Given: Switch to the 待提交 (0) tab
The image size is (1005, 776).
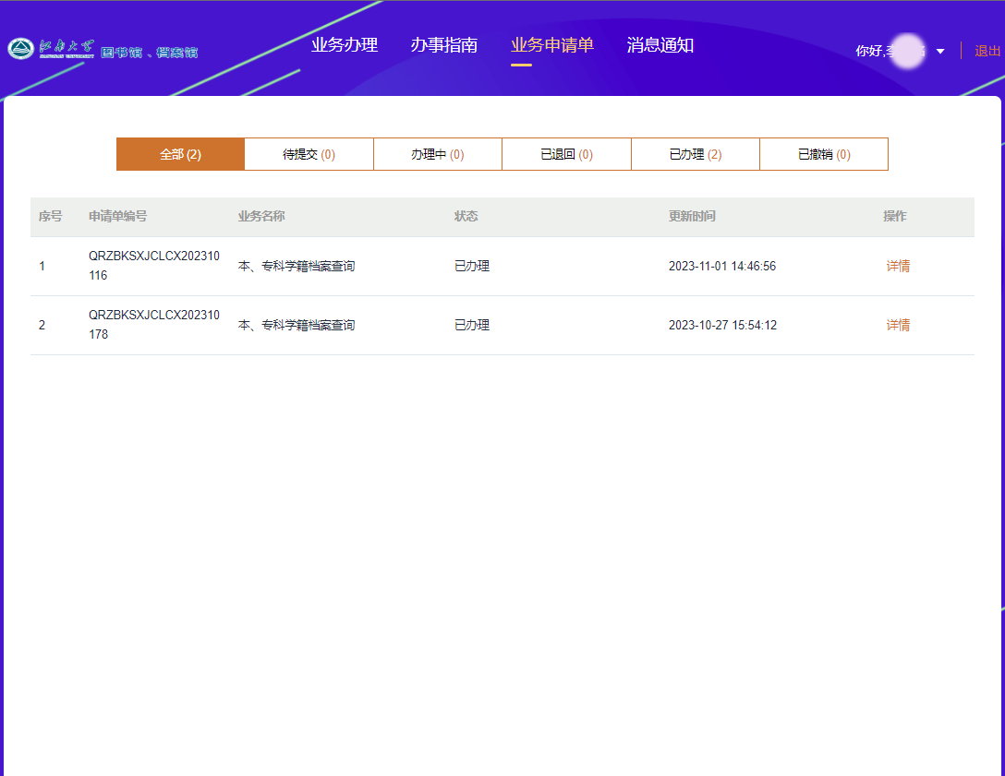Looking at the screenshot, I should (309, 154).
